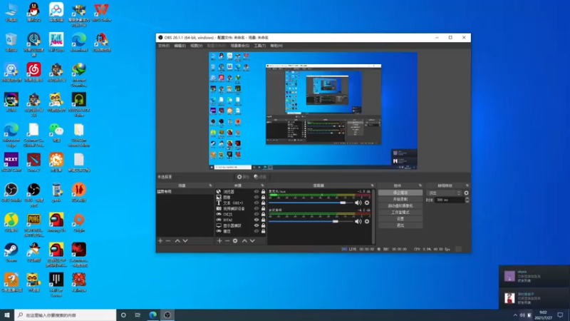Toggle visibility eye for 图像 source
The image size is (570, 321).
click(x=256, y=198)
